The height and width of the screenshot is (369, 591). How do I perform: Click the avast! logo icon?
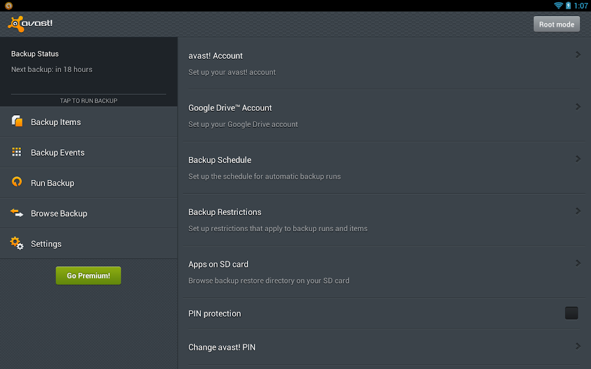point(16,24)
